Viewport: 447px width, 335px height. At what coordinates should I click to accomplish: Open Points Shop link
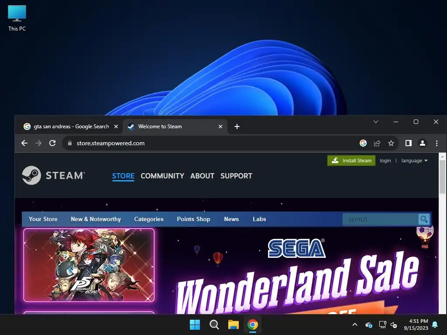(193, 219)
